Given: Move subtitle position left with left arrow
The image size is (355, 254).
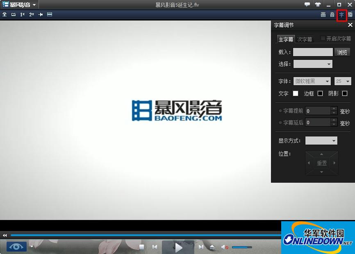Looking at the screenshot, I should click(x=309, y=163).
